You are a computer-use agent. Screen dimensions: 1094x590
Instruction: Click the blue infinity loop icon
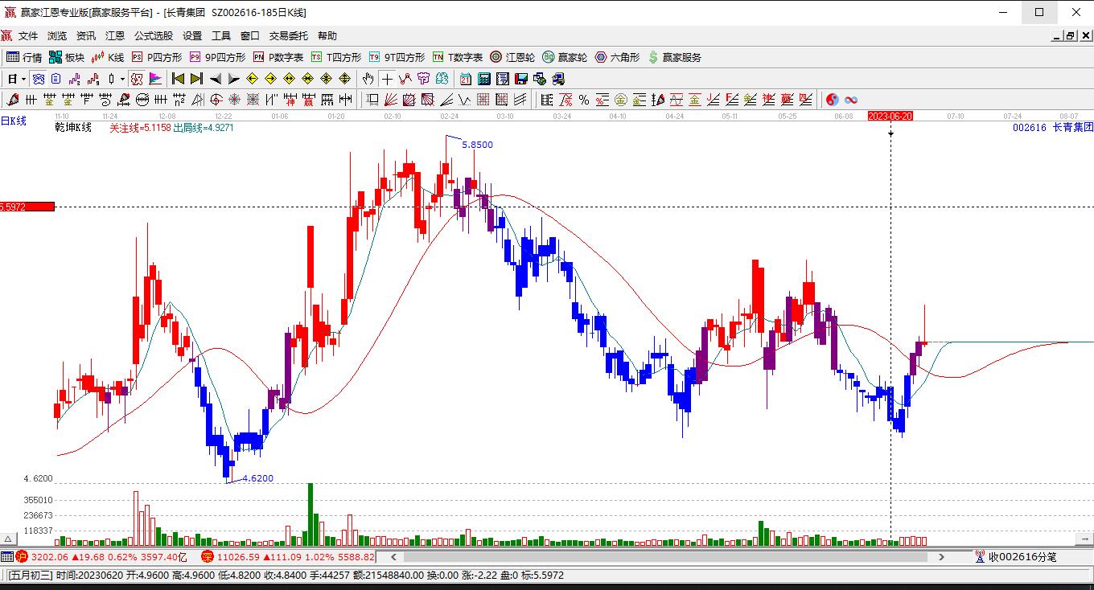850,100
